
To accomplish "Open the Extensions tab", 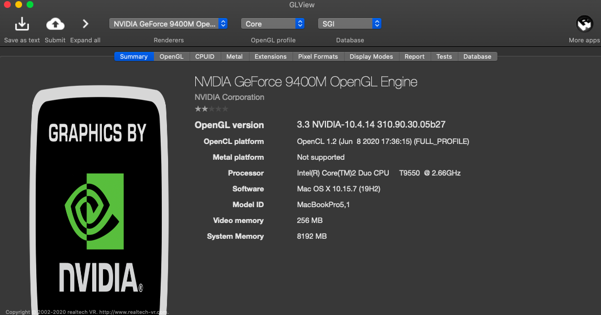I will pyautogui.click(x=271, y=56).
